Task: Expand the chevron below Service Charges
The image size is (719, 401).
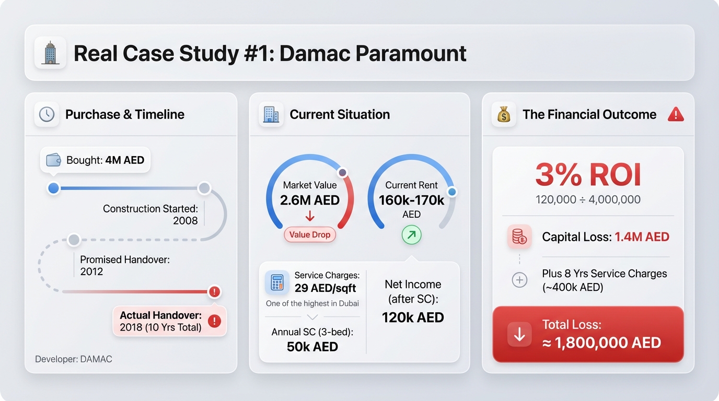Action: tap(312, 317)
